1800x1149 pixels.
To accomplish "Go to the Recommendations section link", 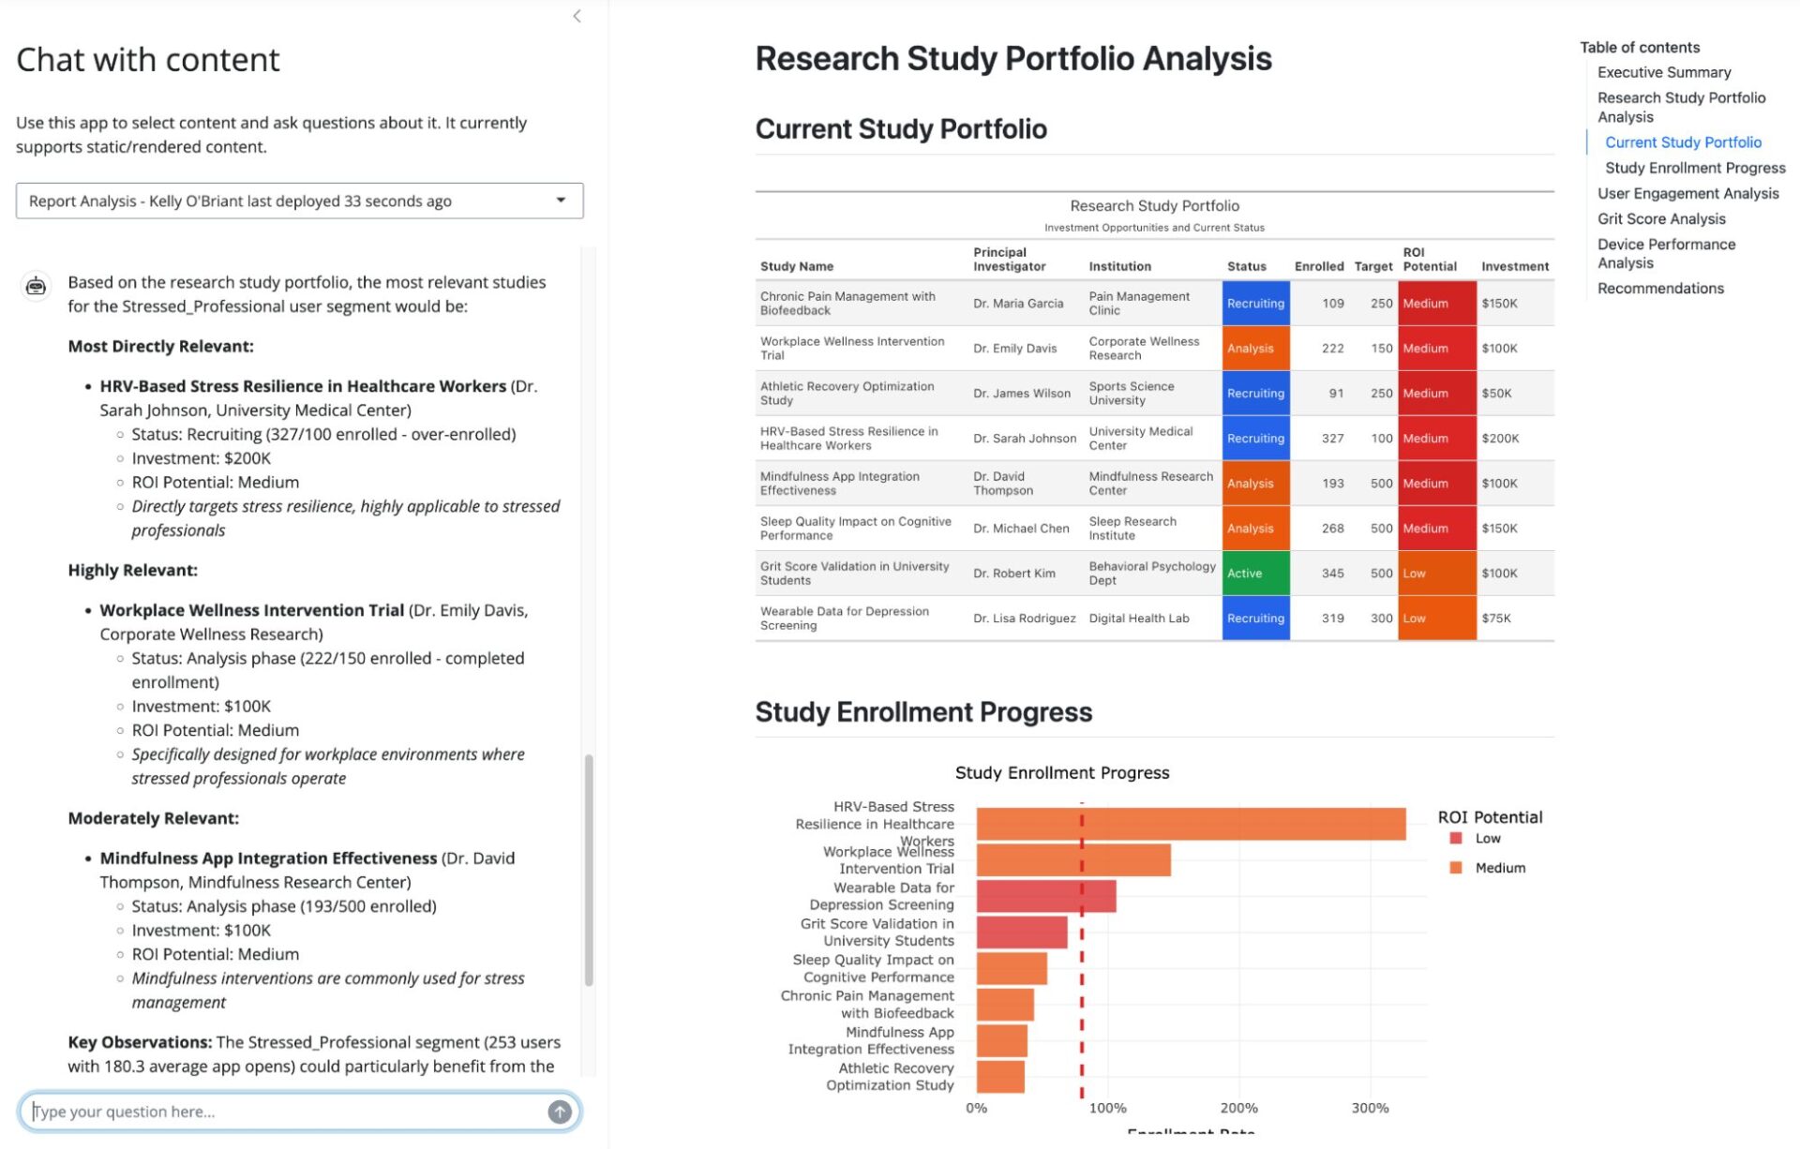I will coord(1660,288).
